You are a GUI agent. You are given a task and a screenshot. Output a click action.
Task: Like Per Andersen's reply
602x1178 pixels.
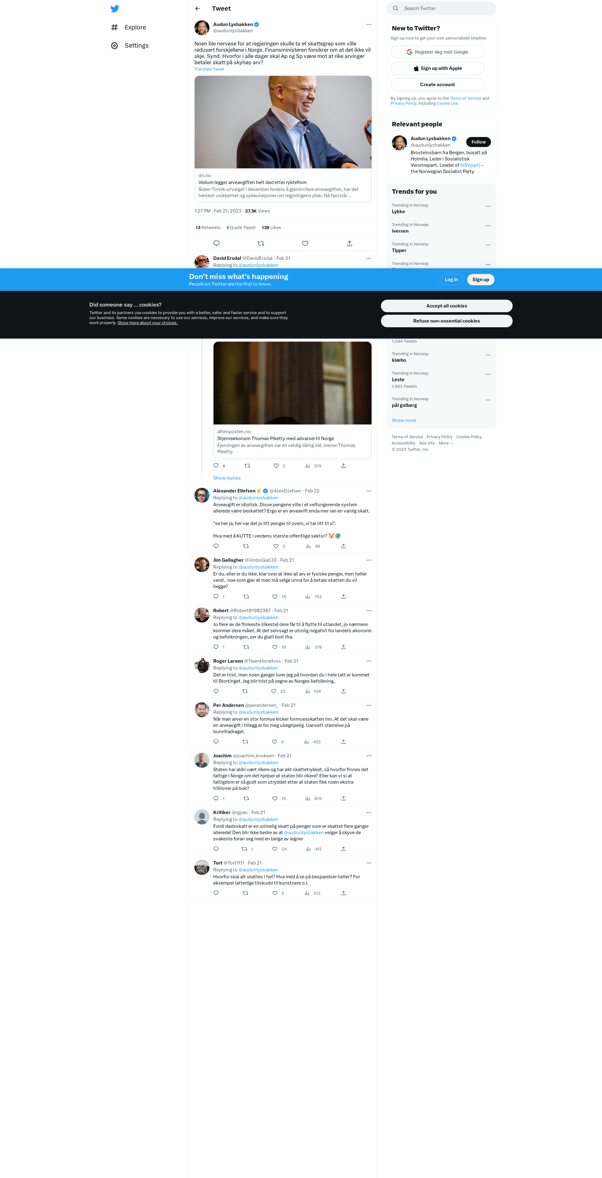click(x=274, y=742)
